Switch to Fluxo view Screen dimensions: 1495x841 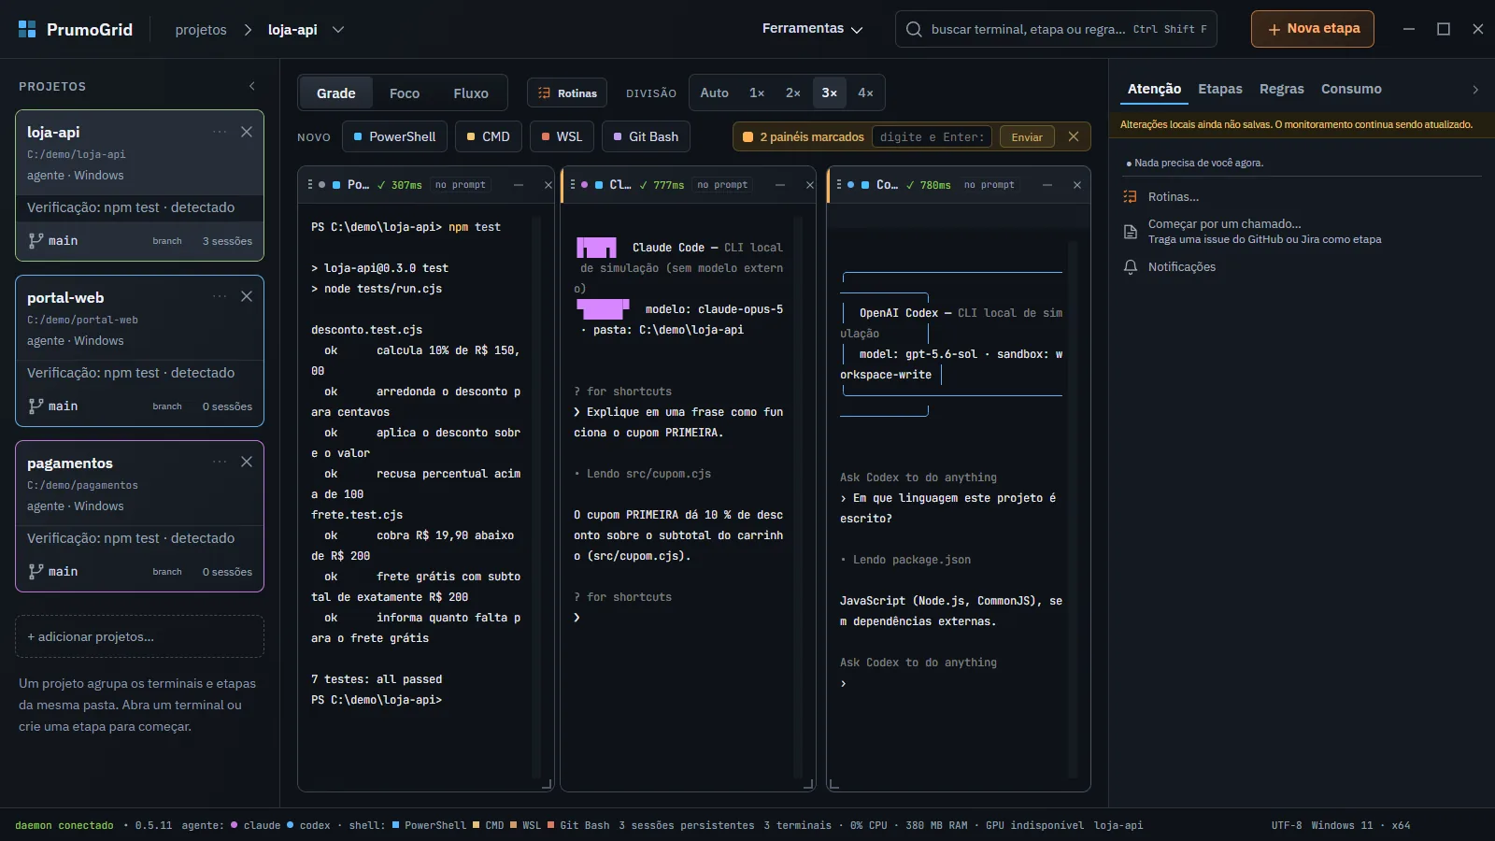coord(471,93)
